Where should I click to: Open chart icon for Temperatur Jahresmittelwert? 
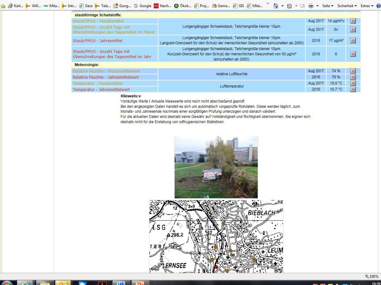pyautogui.click(x=353, y=89)
